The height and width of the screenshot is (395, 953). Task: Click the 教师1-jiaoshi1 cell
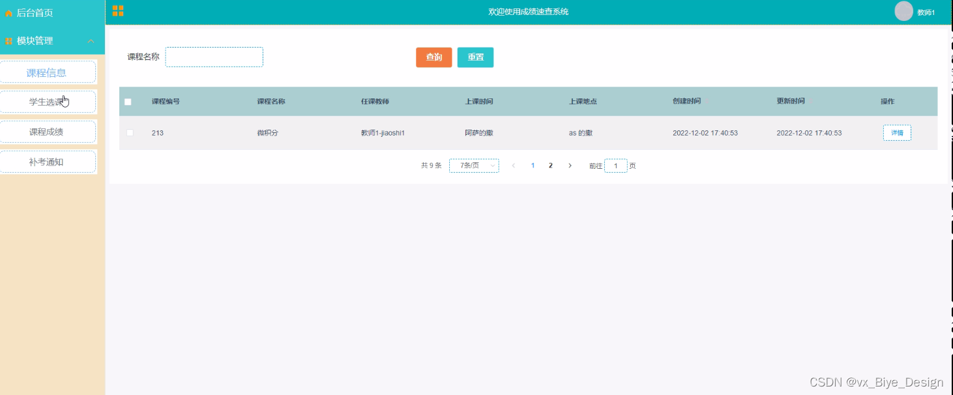point(383,133)
